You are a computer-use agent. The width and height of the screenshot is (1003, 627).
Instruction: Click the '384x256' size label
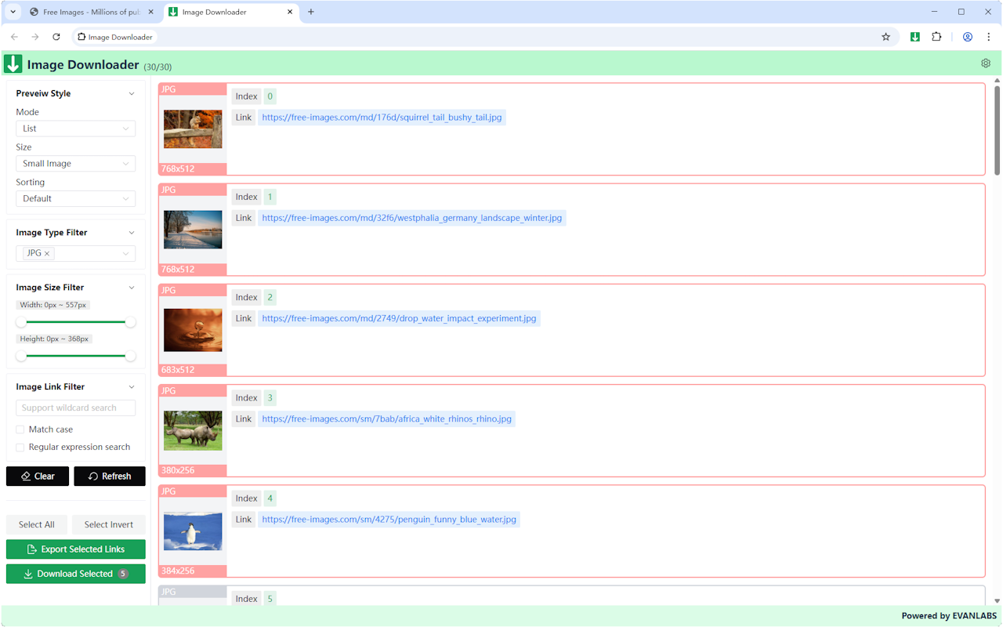point(178,571)
